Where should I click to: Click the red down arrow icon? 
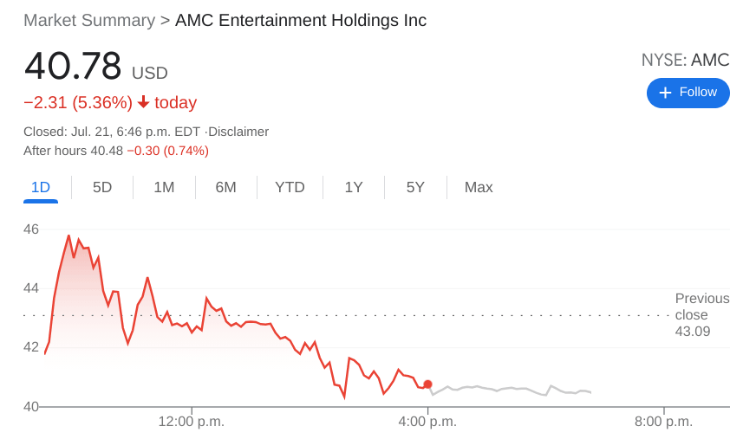pos(144,102)
